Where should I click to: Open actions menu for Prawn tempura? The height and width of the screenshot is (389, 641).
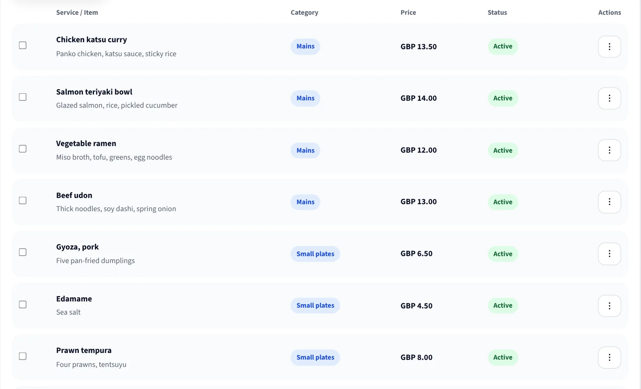pos(609,357)
